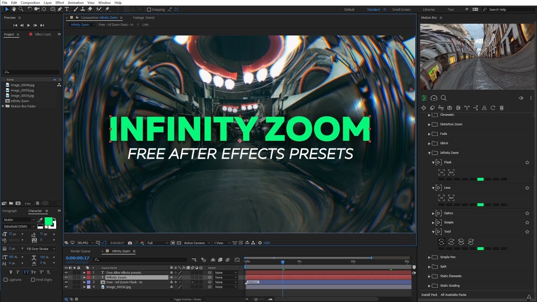The height and width of the screenshot is (302, 537).
Task: Hide the INfinity Zoom text layer
Action: [x=66, y=277]
